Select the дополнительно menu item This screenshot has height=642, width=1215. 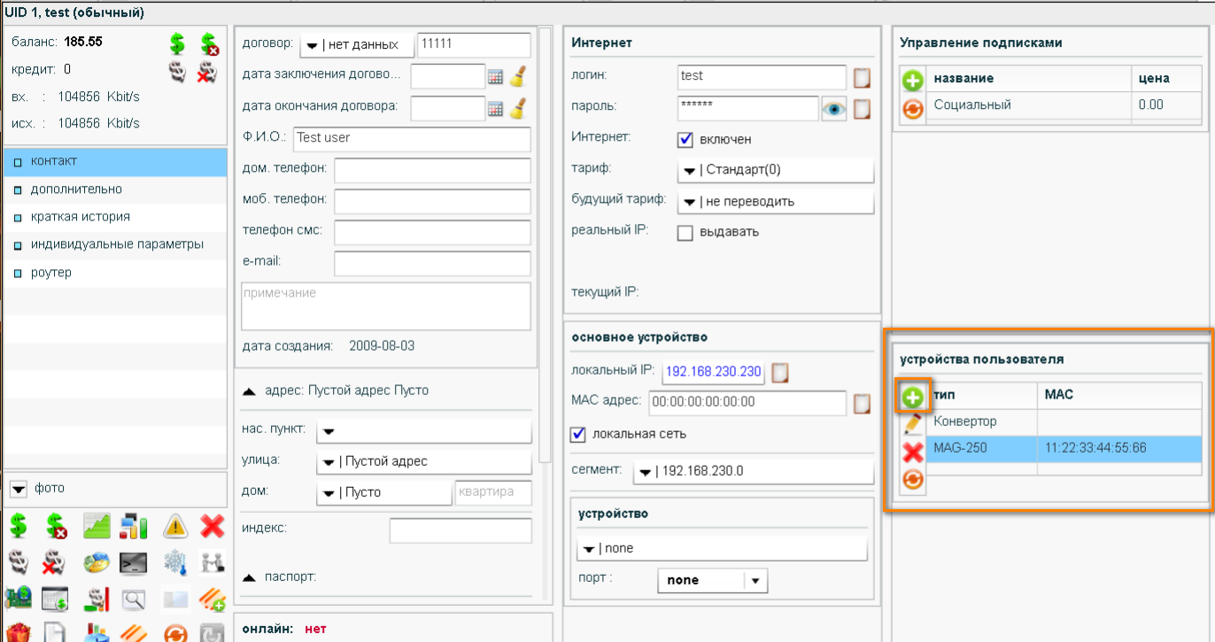[x=76, y=190]
